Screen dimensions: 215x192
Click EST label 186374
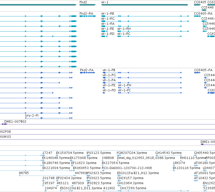(x=179, y=163)
